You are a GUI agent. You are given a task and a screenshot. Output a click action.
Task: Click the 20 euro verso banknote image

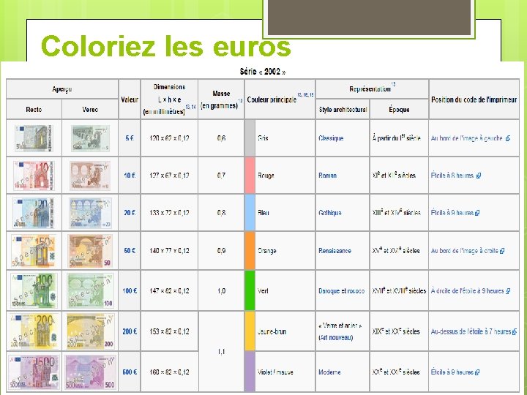pyautogui.click(x=90, y=213)
